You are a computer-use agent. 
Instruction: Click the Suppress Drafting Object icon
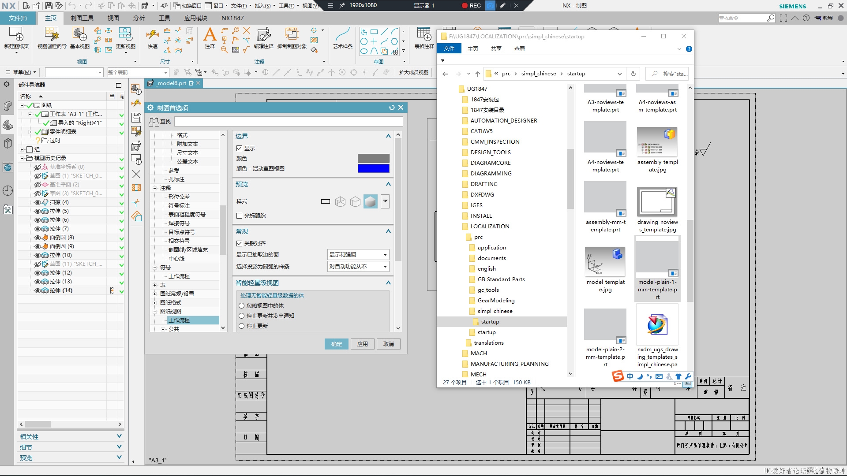[292, 34]
